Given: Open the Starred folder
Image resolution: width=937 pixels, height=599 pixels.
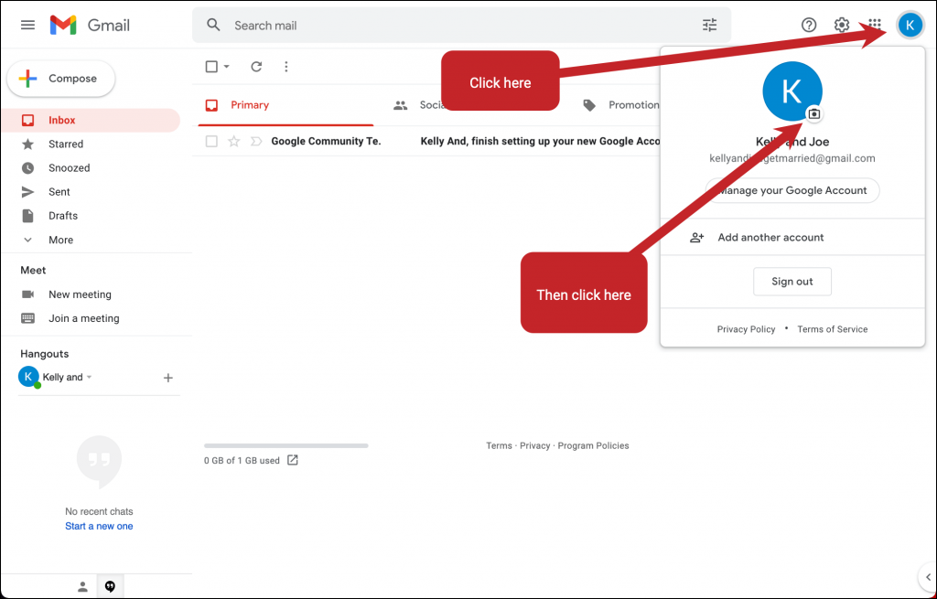Looking at the screenshot, I should click(66, 144).
